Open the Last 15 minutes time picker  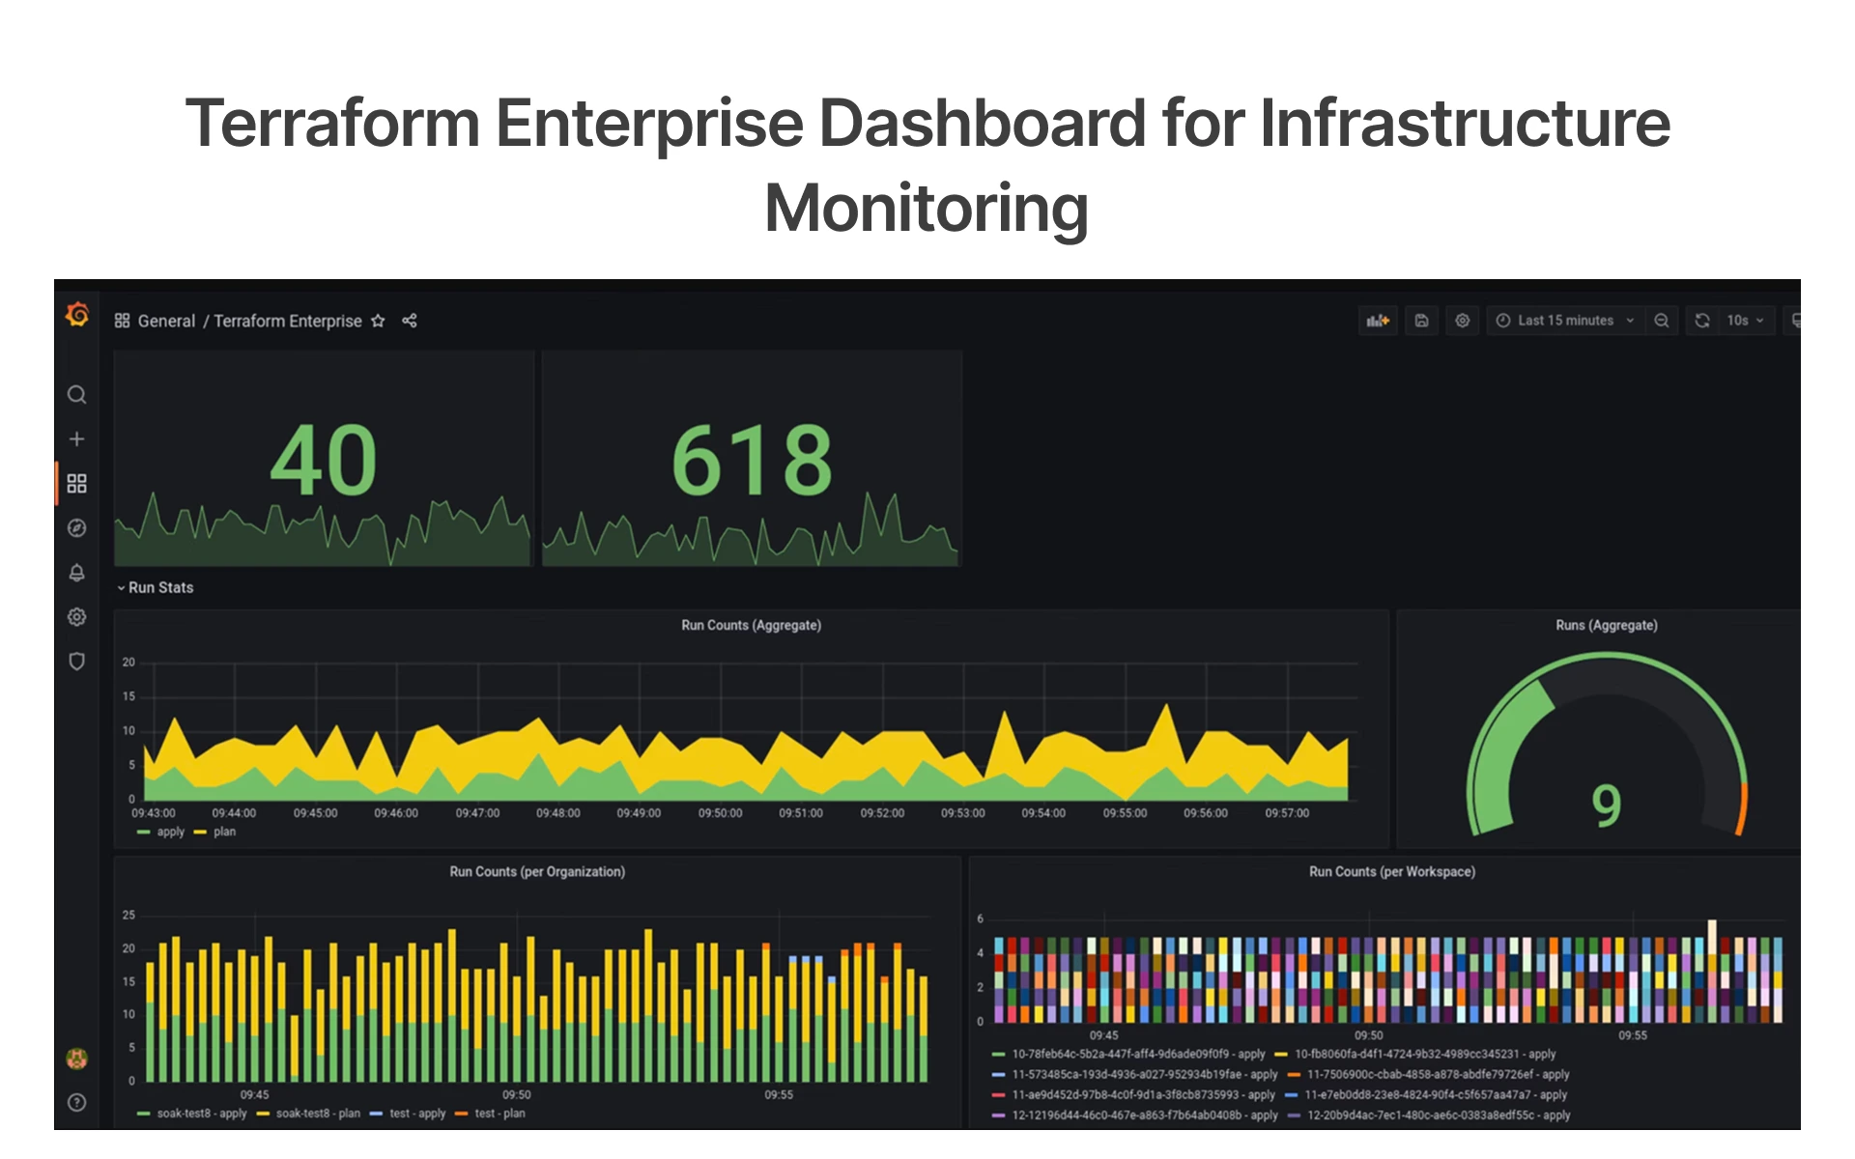click(1565, 321)
